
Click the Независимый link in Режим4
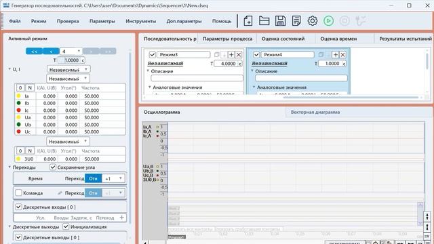[x=269, y=63]
